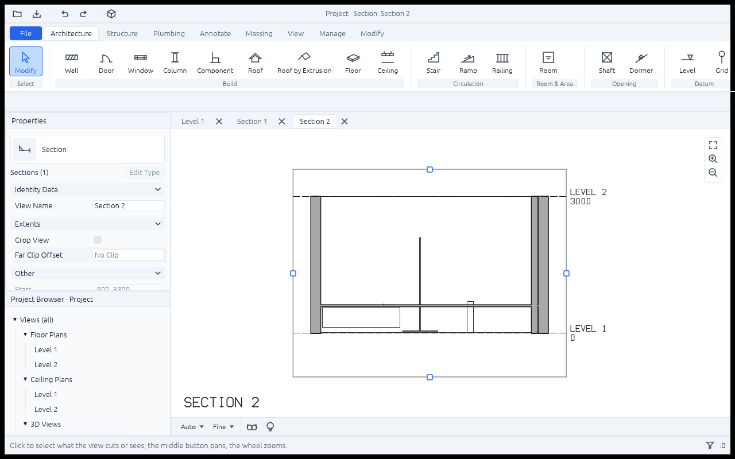Select the Floor tool
The image size is (735, 459).
[x=353, y=62]
